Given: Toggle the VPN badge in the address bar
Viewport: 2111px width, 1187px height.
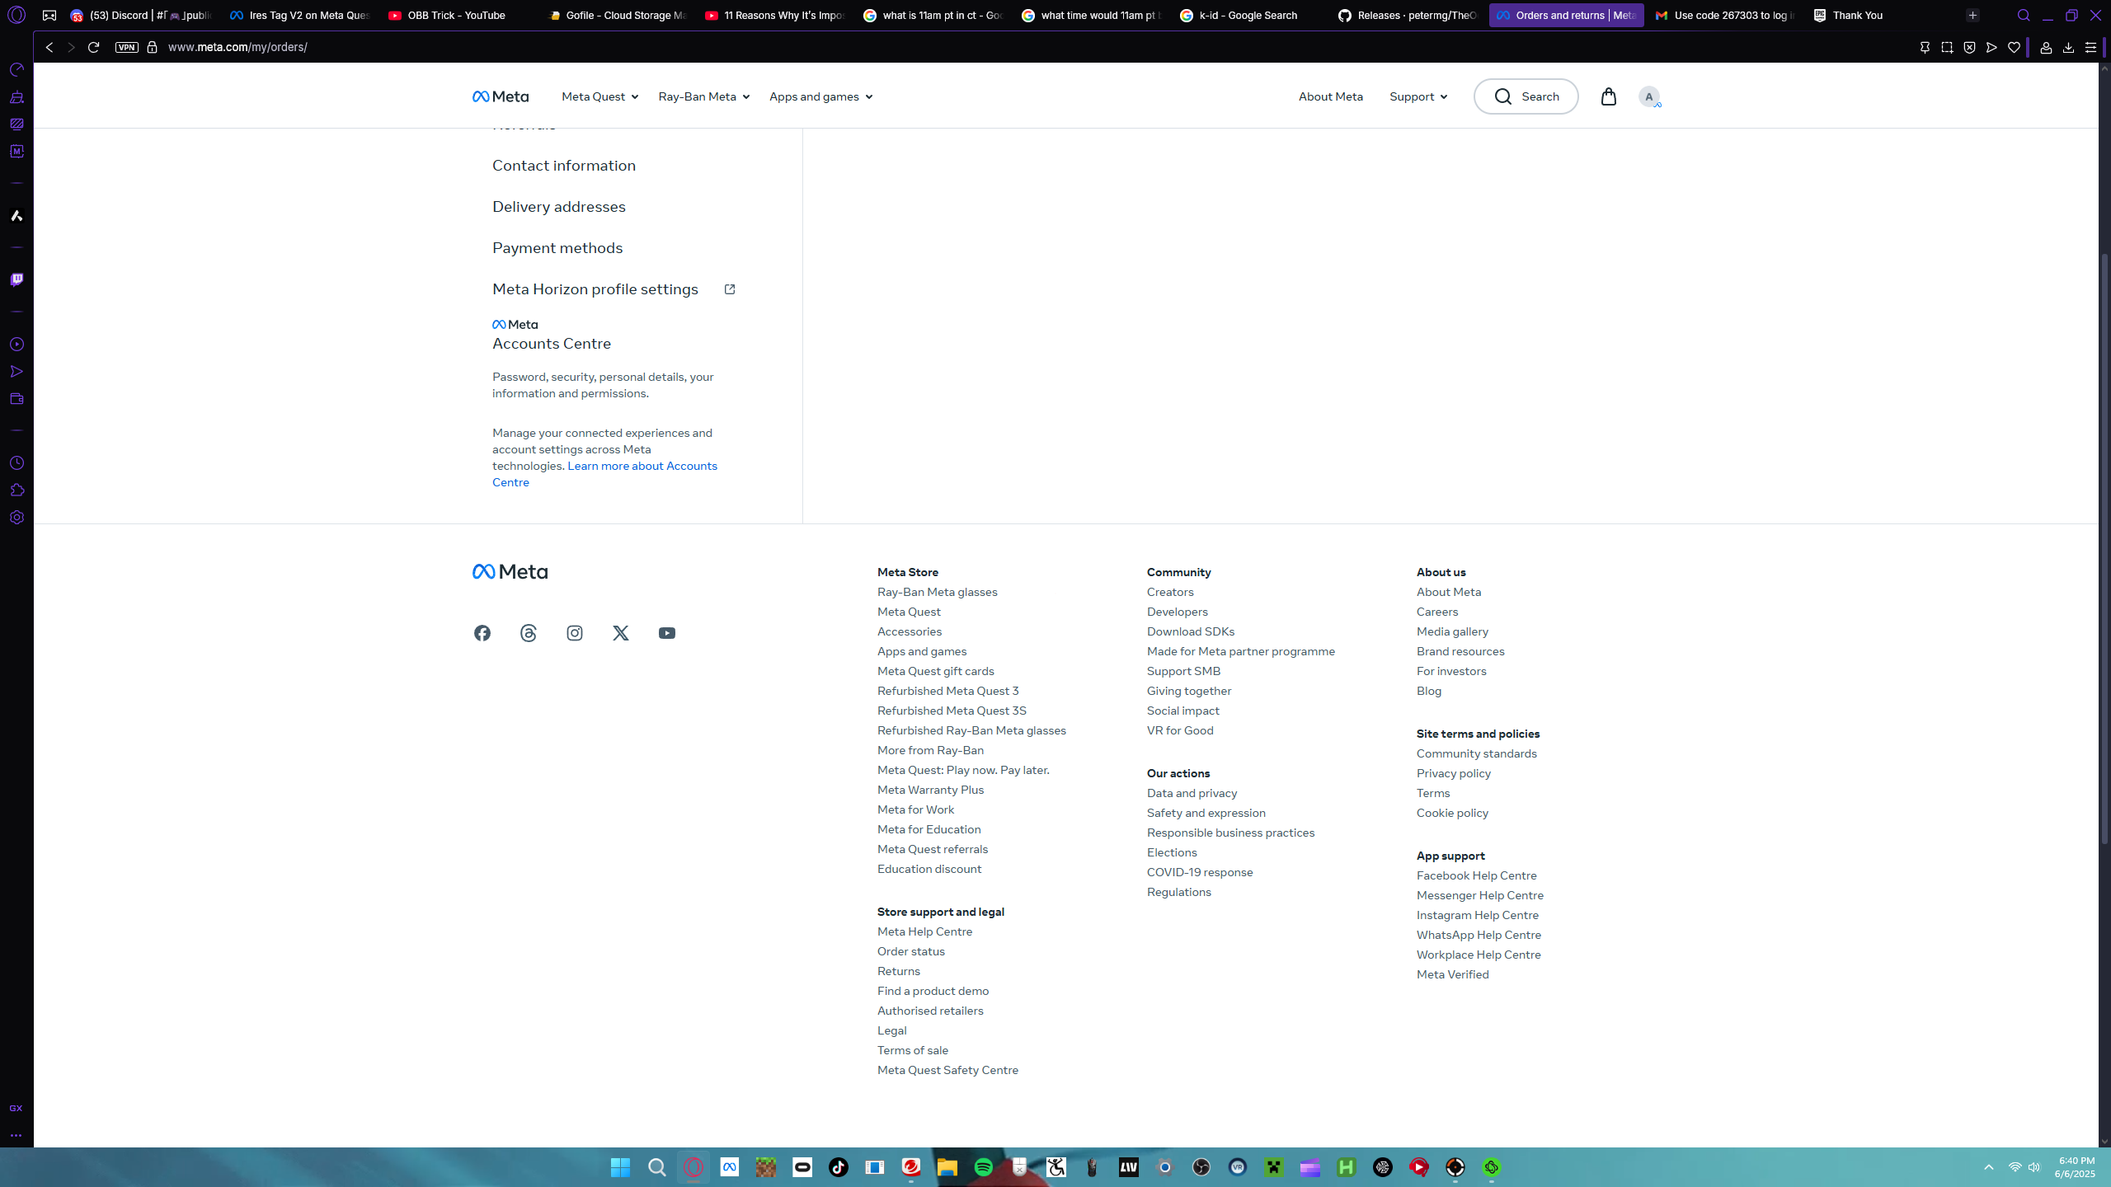Looking at the screenshot, I should (x=127, y=48).
